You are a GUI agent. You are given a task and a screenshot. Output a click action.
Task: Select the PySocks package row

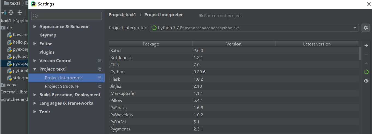(234, 108)
